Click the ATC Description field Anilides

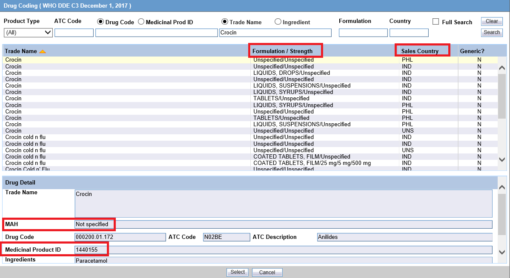404,237
